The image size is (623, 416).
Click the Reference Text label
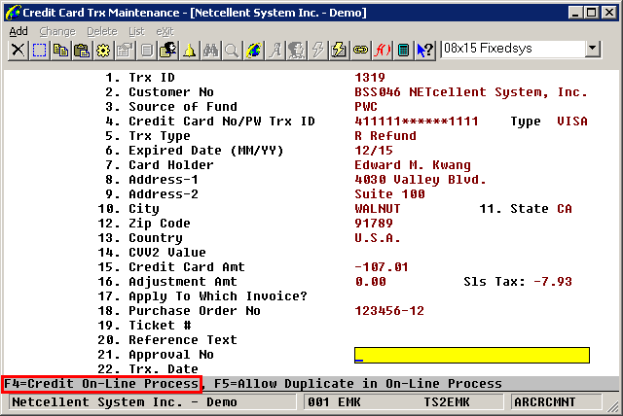pos(183,340)
